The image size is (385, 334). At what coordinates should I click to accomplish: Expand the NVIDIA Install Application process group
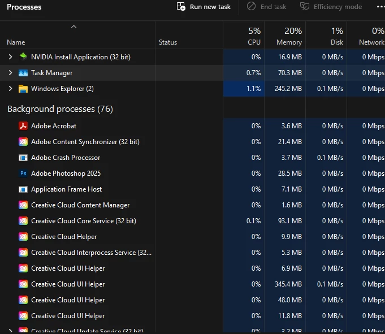[x=10, y=57]
